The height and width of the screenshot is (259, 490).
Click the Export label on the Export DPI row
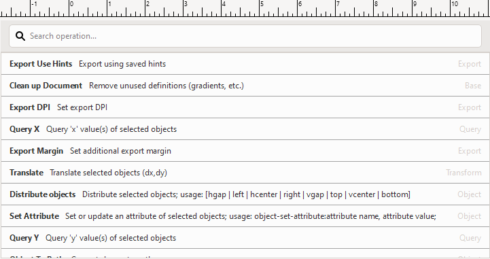click(470, 107)
